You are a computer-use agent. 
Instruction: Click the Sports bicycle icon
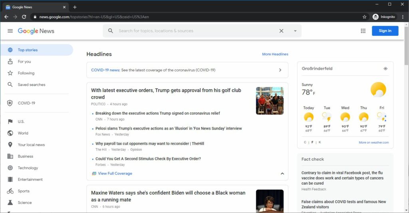coord(10,191)
